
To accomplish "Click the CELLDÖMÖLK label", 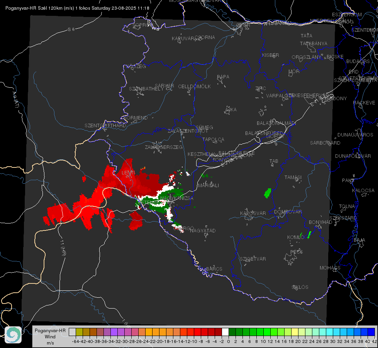I will tap(194, 86).
